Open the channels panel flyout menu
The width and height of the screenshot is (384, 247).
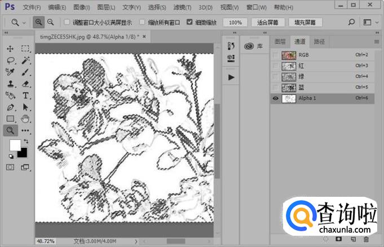pos(376,41)
